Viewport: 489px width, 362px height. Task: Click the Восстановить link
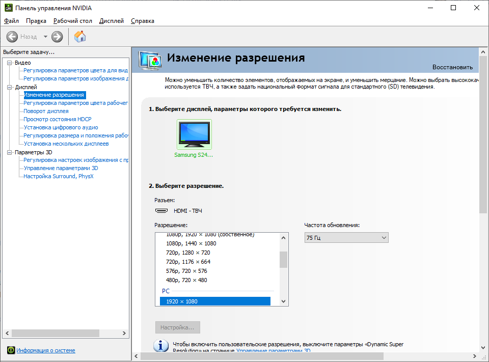pyautogui.click(x=452, y=67)
